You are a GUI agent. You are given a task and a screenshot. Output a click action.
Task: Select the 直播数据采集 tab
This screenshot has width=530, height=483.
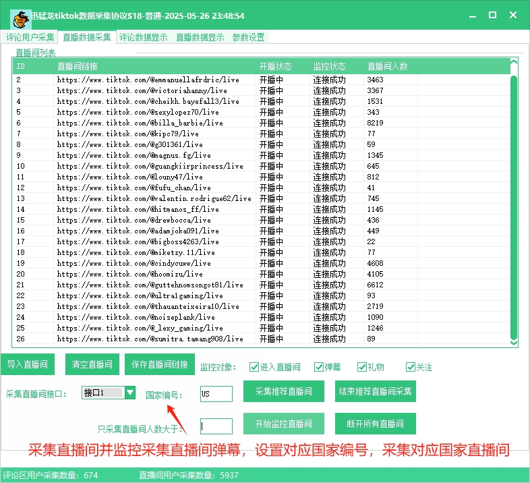(x=87, y=37)
